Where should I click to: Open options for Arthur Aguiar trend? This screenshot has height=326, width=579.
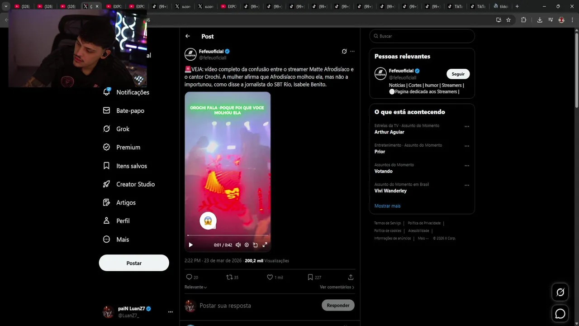point(467,127)
